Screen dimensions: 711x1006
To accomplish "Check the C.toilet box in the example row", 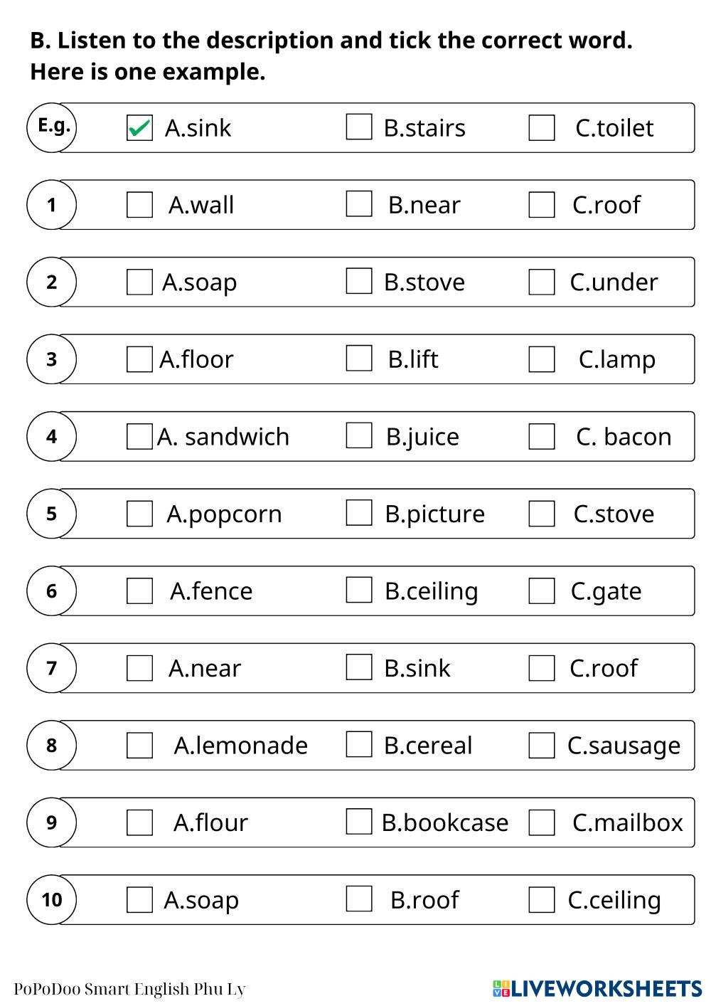I will 542,128.
